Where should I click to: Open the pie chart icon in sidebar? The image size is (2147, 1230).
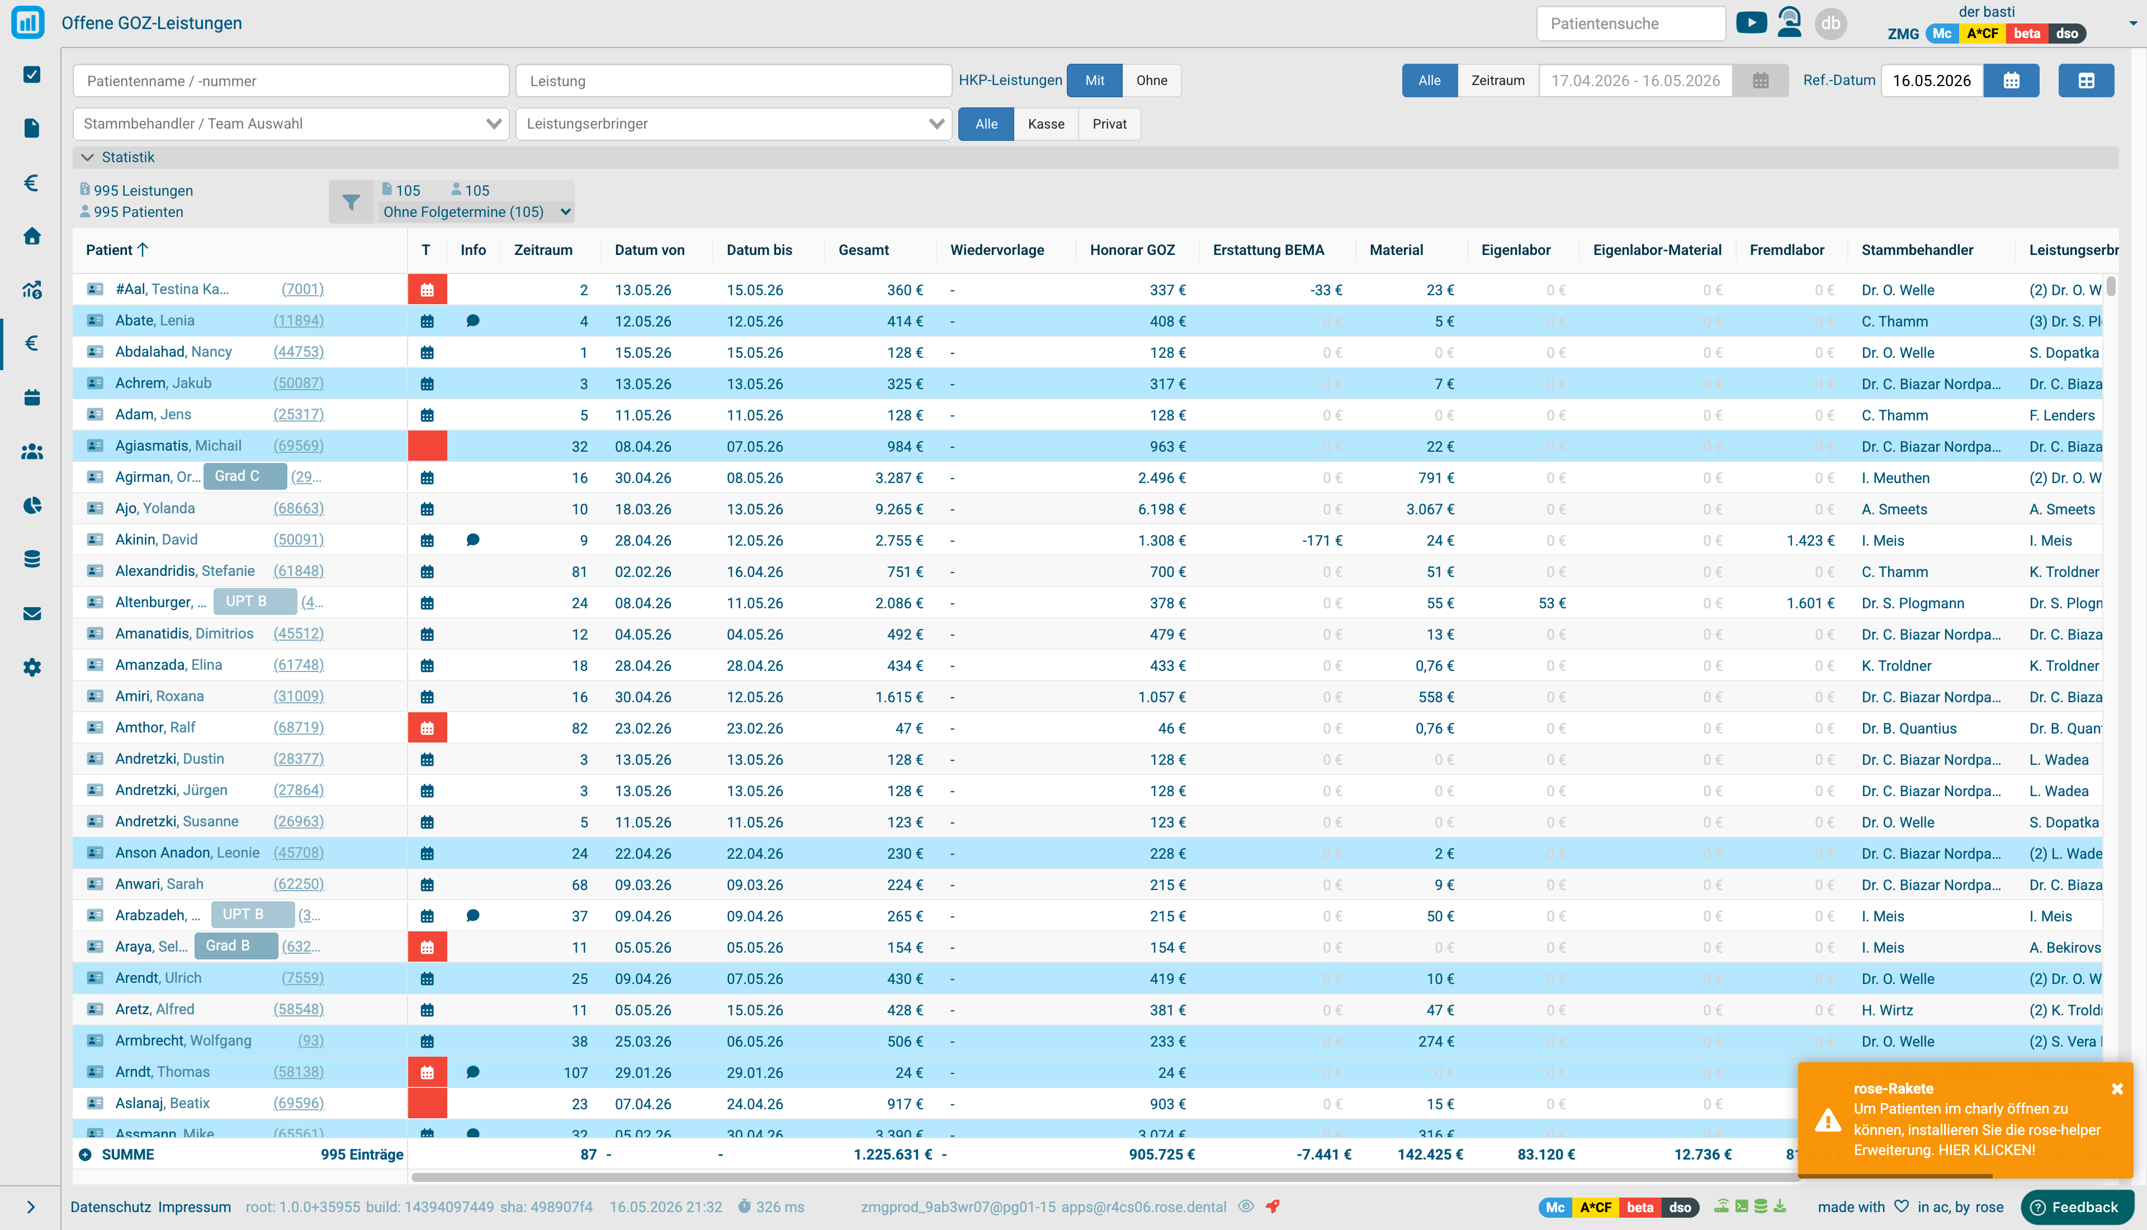[32, 505]
